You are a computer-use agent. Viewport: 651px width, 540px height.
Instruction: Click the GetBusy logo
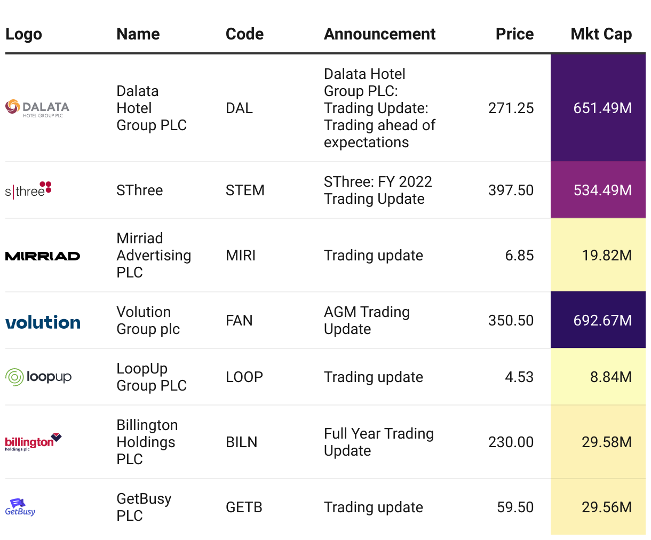pyautogui.click(x=20, y=507)
